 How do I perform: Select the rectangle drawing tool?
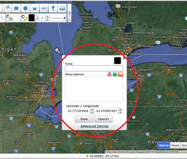click(16, 8)
